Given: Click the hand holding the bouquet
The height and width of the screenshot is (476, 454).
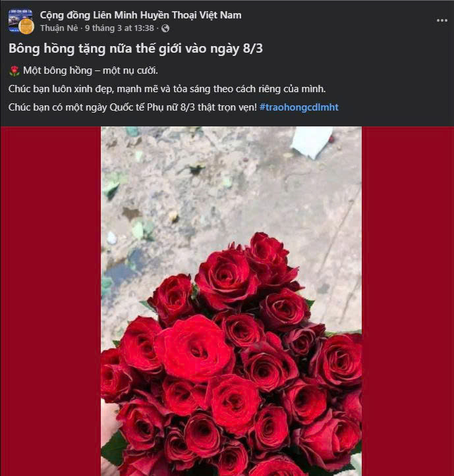Looking at the screenshot, I should click(x=108, y=421).
